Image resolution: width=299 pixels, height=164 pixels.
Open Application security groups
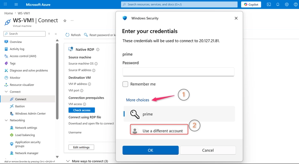pos(28,144)
